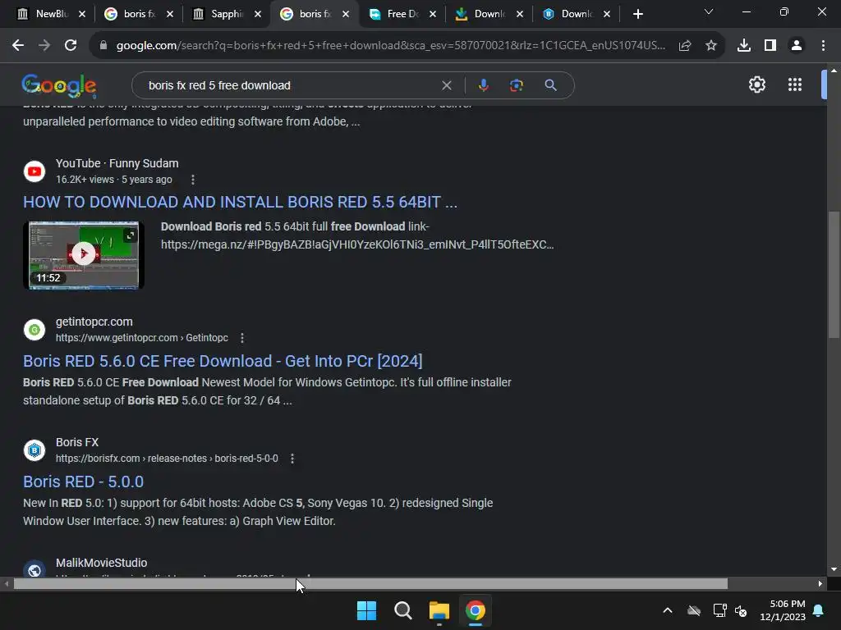Open Windows taskbar search

[x=402, y=610]
